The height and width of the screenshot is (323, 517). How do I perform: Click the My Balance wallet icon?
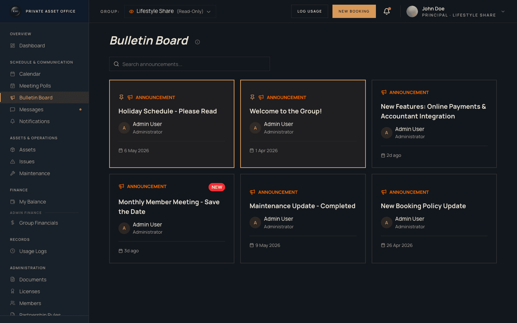click(13, 202)
